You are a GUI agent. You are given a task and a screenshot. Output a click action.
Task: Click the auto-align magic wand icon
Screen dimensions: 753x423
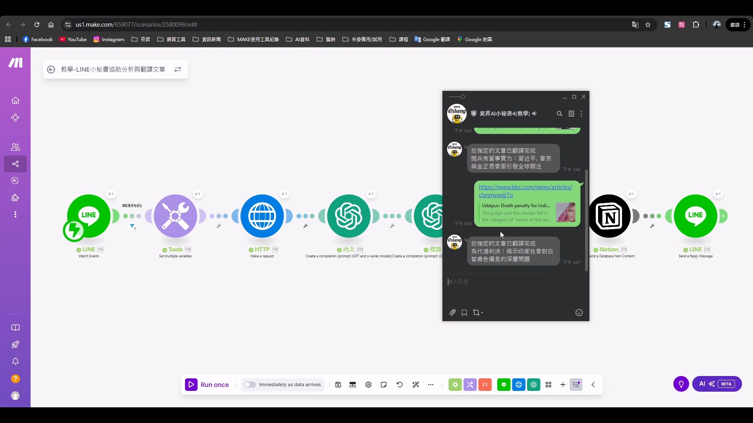click(x=416, y=385)
